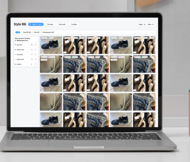Click the blue Back button

click(18, 32)
